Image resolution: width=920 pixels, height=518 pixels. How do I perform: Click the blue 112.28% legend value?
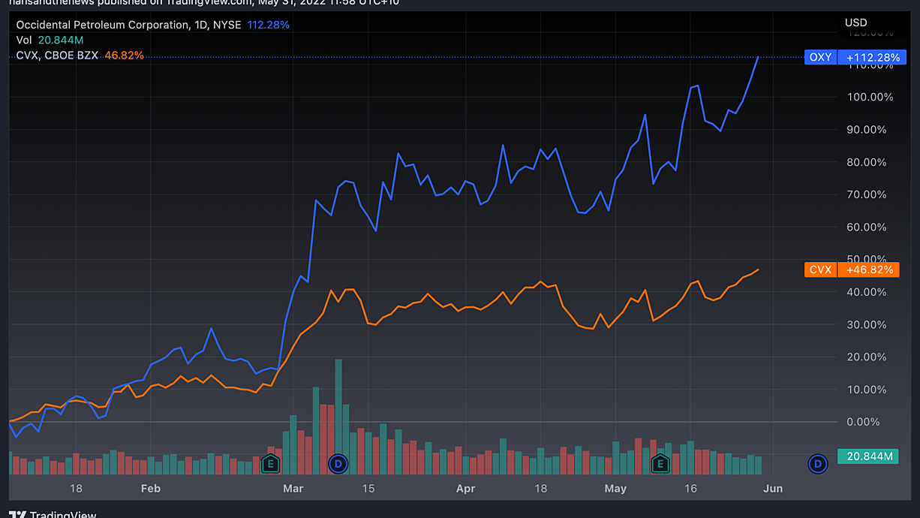[x=268, y=25]
